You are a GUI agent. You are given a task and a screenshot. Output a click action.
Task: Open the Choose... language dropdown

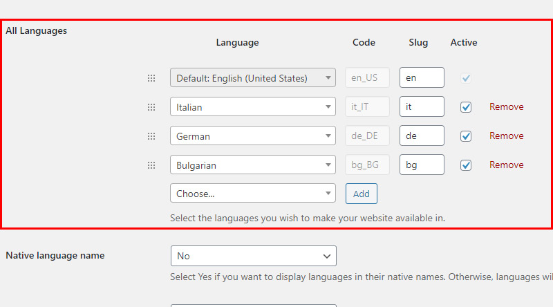coord(253,193)
